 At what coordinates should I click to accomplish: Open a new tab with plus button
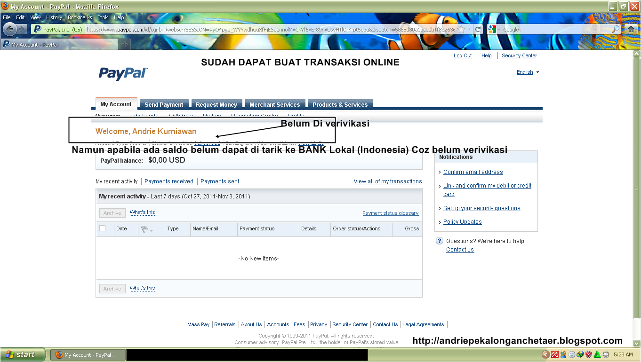click(x=124, y=44)
